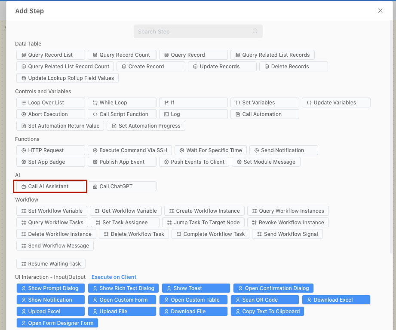Image resolution: width=396 pixels, height=330 pixels.
Task: Click the robot icon on Call AI Assistant
Action: [x=24, y=186]
